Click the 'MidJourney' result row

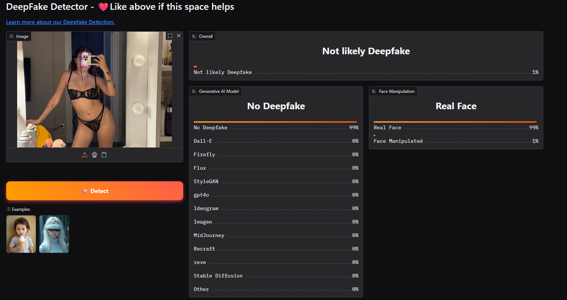coord(276,235)
